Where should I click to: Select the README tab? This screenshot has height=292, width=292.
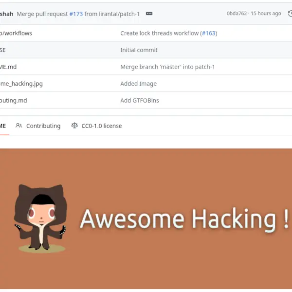point(3,126)
